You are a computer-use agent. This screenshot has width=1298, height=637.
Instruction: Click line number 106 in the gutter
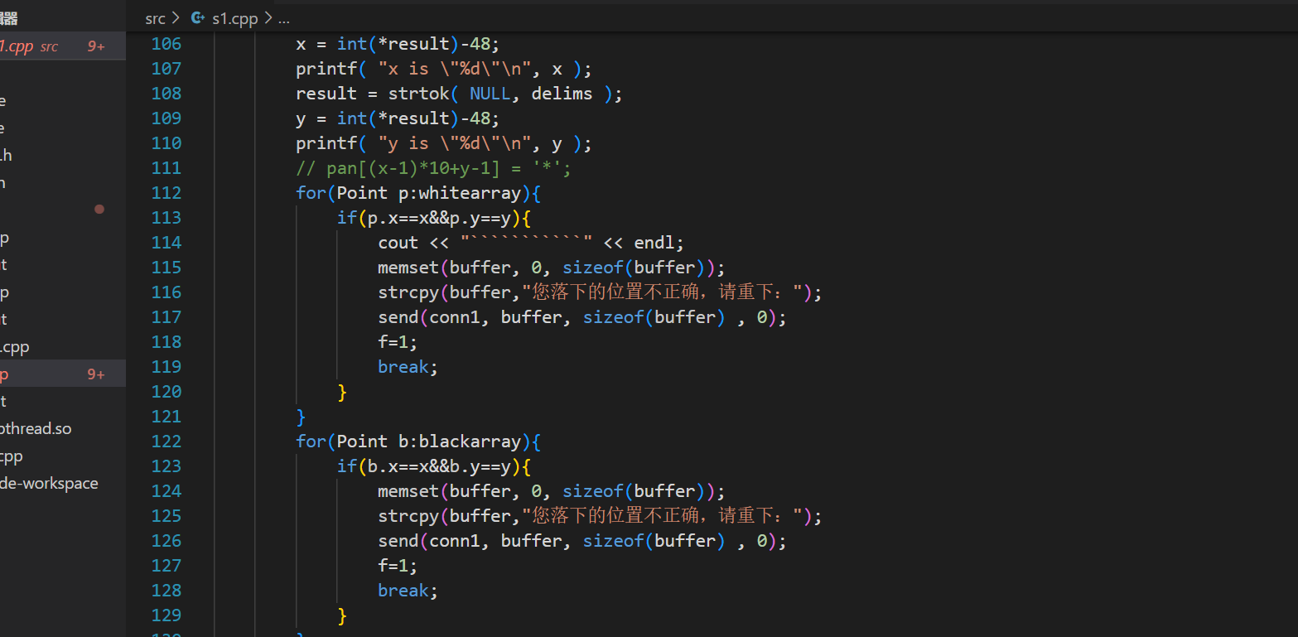click(166, 43)
